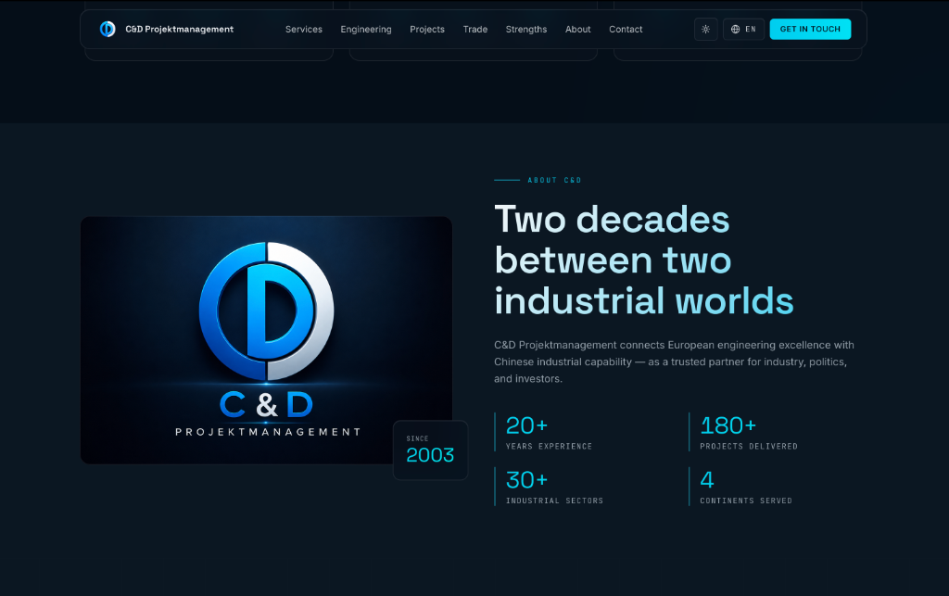Viewport: 949px width, 596px height.
Task: Click the Since 2003 badge
Action: [x=430, y=450]
